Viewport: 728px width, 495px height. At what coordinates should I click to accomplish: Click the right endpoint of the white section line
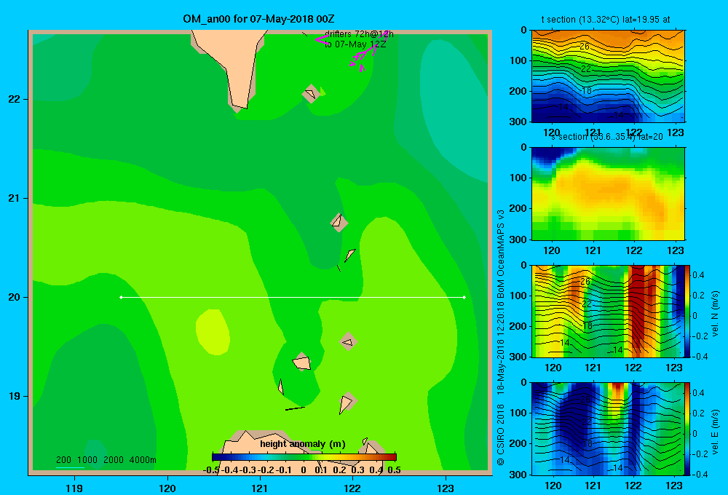click(x=464, y=297)
